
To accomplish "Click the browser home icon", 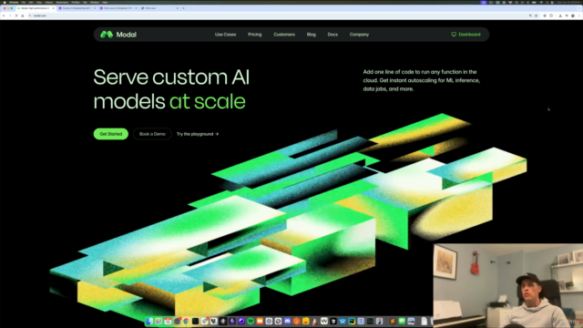I will (22, 15).
